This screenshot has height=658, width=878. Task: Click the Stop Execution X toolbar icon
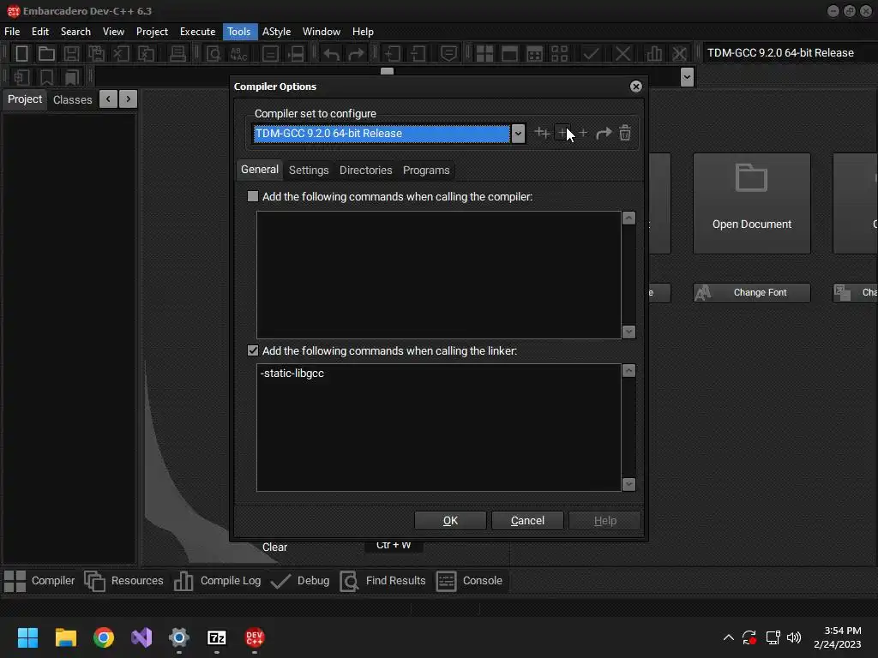(622, 54)
